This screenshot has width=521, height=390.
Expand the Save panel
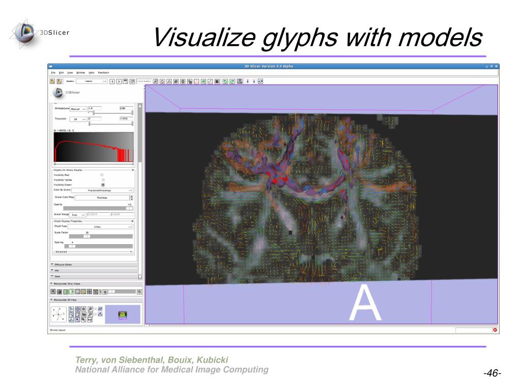pos(94,276)
